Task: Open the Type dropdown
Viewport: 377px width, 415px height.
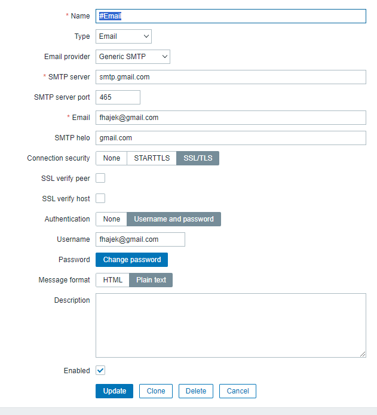Action: pyautogui.click(x=124, y=36)
